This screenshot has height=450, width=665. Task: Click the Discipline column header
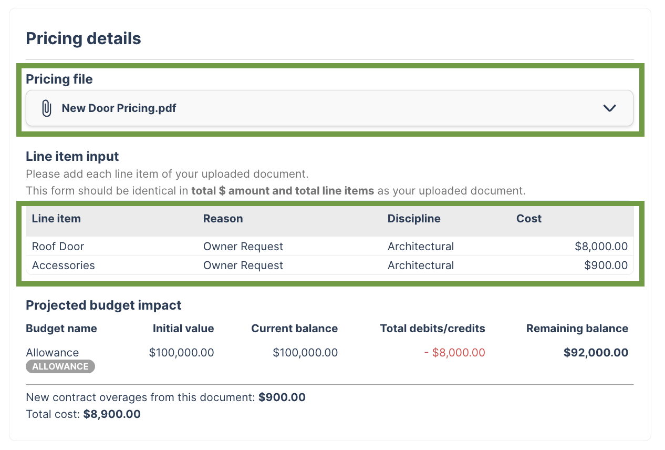tap(414, 219)
